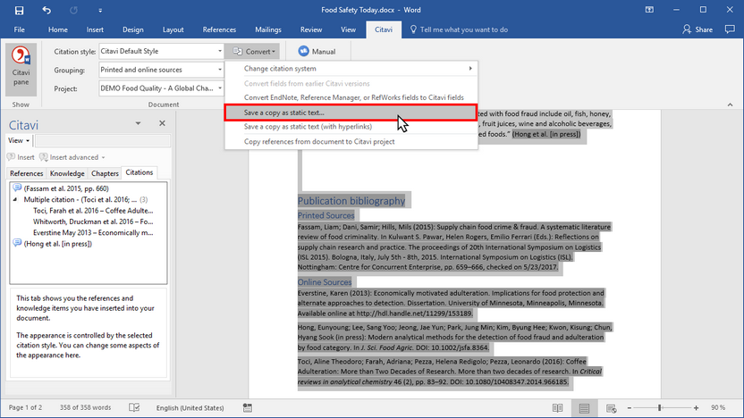Expand the Project combo box
This screenshot has width=744, height=418.
pyautogui.click(x=220, y=88)
